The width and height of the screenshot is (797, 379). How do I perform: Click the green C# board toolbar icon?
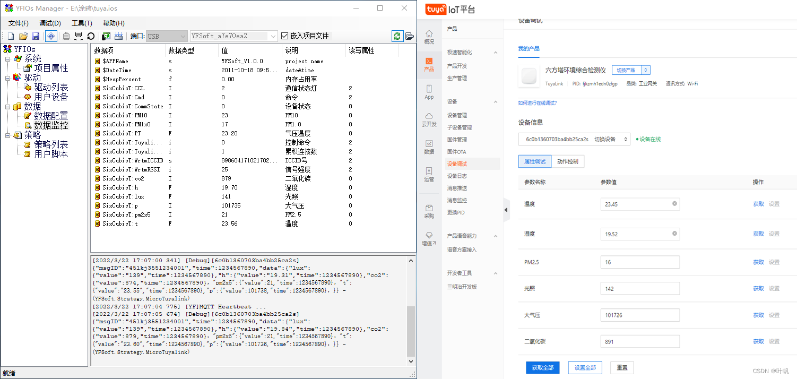point(106,36)
